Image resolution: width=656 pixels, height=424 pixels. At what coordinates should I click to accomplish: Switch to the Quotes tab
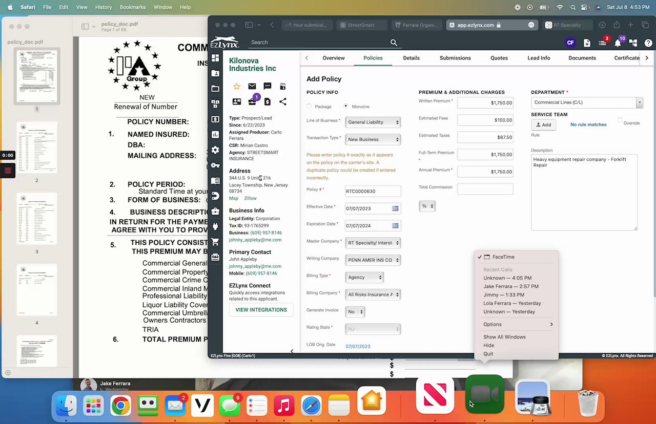(x=499, y=58)
